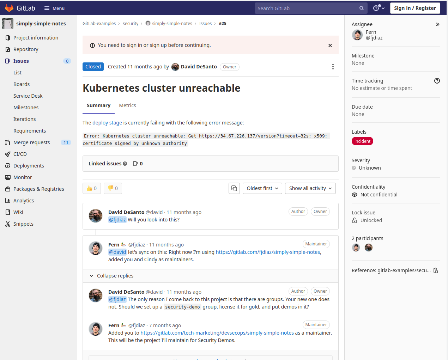Open assignee Fern @fjdiaz profile
The width and height of the screenshot is (448, 360).
point(367,35)
